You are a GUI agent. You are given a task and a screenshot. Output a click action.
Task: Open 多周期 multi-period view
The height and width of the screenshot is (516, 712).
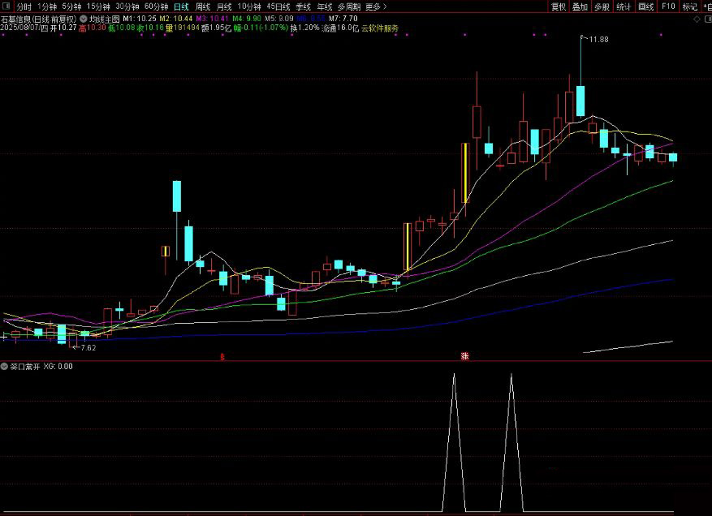349,6
